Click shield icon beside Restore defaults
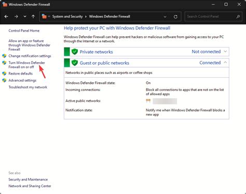The height and width of the screenshot is (194, 246). click(4, 73)
